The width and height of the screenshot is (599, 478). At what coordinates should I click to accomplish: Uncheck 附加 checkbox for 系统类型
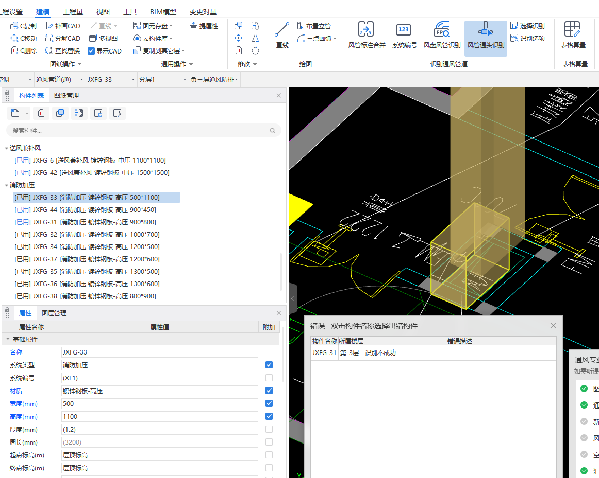(x=269, y=365)
